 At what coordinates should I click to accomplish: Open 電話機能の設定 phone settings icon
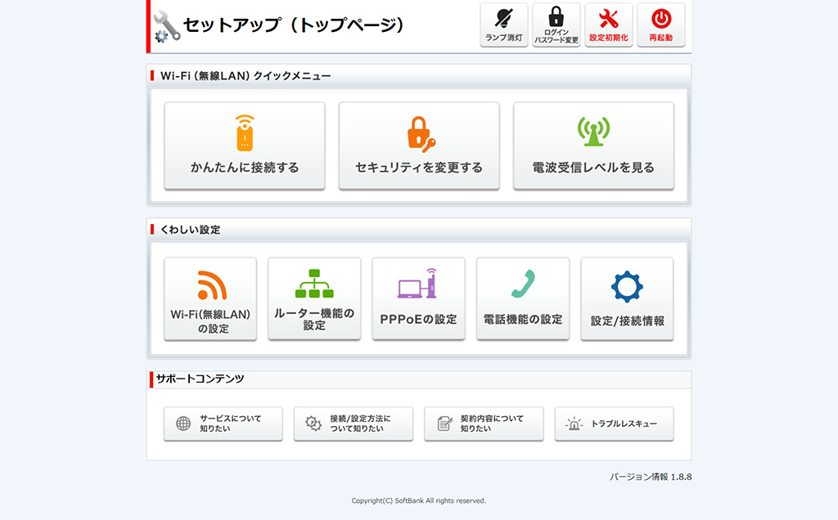[x=522, y=299]
